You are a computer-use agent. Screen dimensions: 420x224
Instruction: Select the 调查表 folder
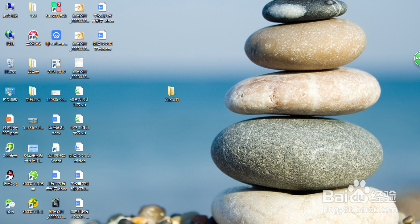pos(33,66)
